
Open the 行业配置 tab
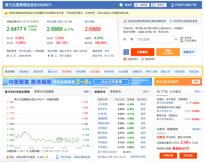[123, 71]
